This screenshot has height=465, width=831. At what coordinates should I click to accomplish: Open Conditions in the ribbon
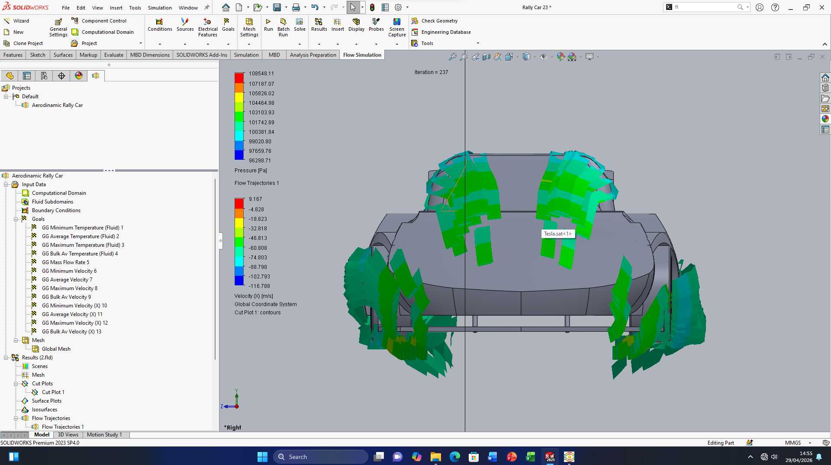(x=160, y=25)
